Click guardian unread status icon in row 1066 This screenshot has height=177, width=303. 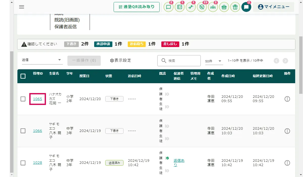(167, 126)
